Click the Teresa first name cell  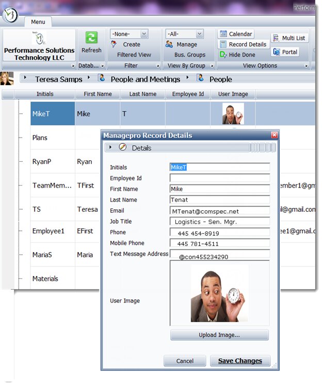pos(88,209)
